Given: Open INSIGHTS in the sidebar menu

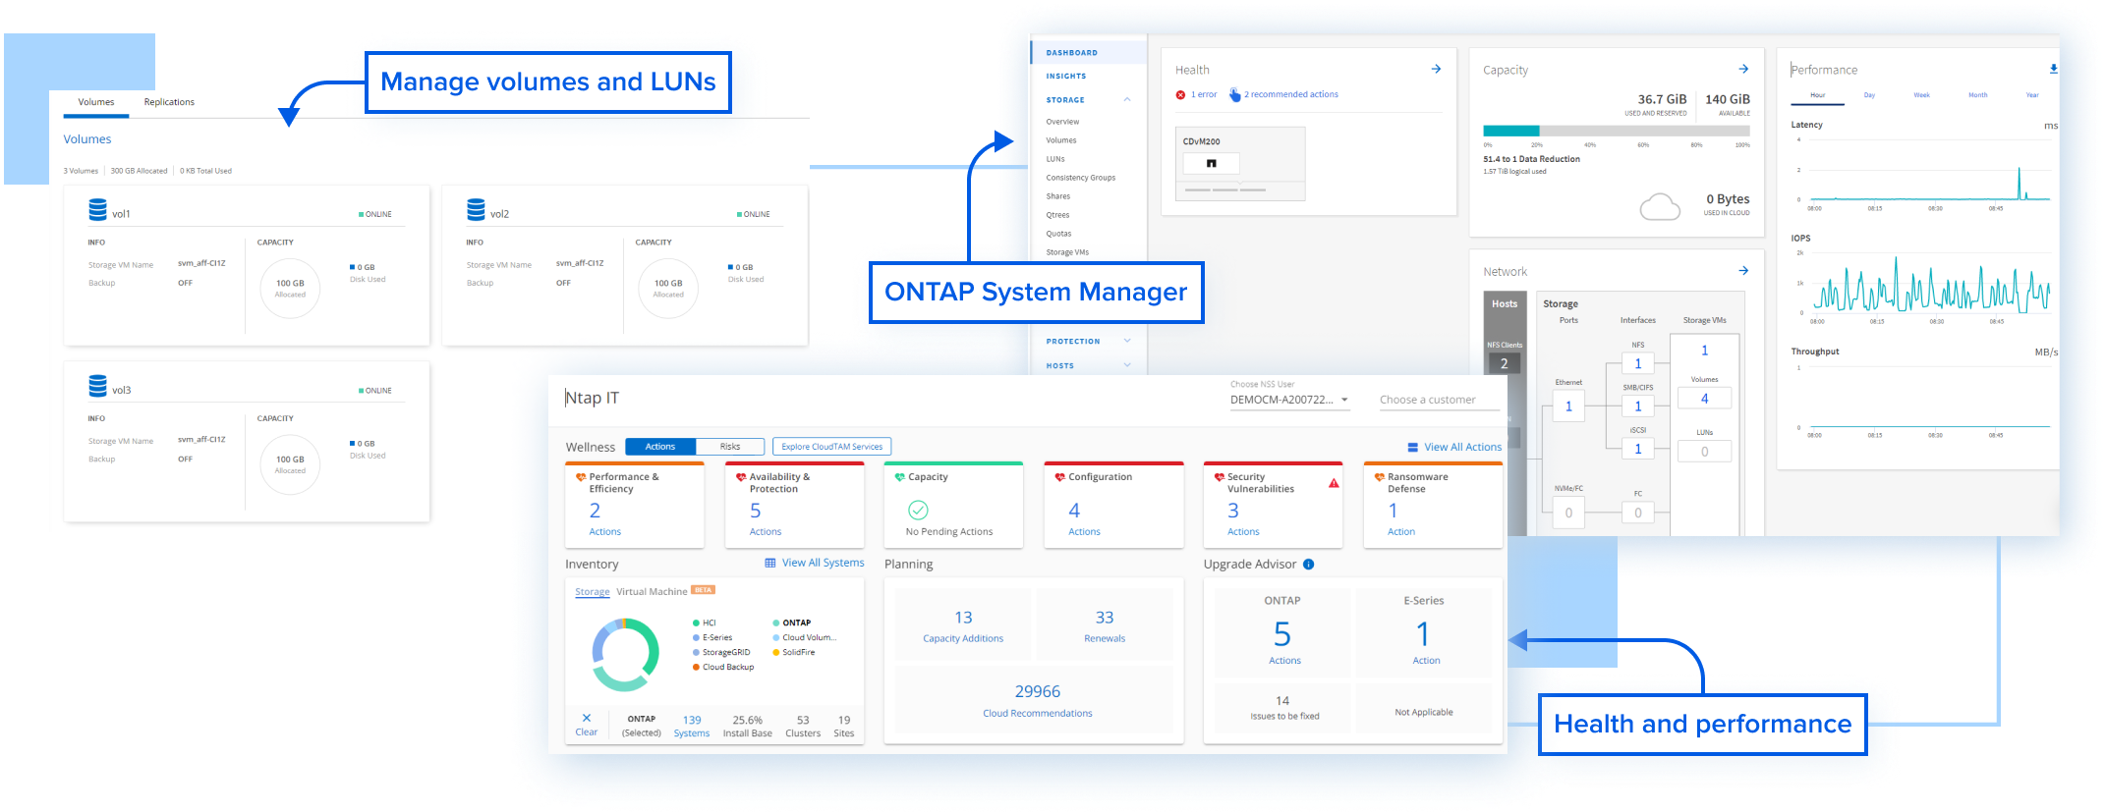Looking at the screenshot, I should pos(1066,77).
